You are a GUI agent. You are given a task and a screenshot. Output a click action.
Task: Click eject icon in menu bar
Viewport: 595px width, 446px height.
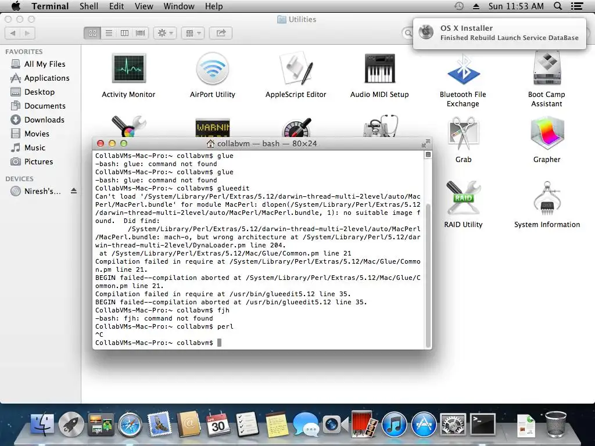(x=476, y=6)
